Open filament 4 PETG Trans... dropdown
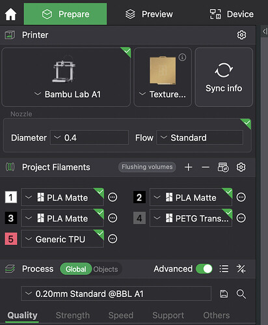Image resolution: width=268 pixels, height=325 pixels. [x=191, y=218]
